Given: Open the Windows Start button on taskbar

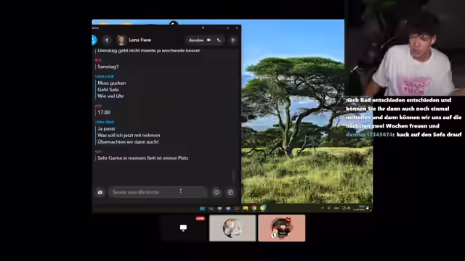Looking at the screenshot, I should pos(202,208).
